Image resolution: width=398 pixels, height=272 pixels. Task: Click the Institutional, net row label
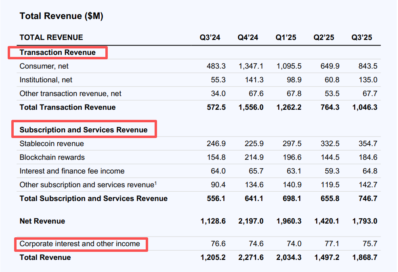(46, 80)
